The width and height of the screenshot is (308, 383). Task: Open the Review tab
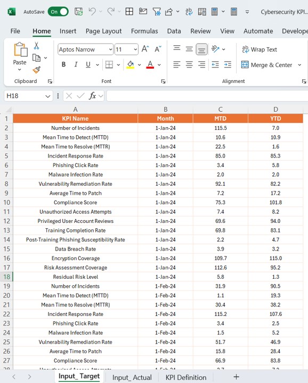pyautogui.click(x=200, y=31)
